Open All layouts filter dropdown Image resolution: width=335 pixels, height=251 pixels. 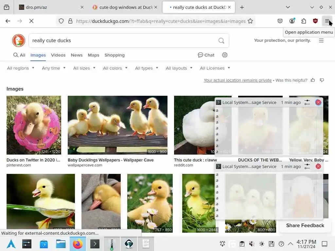179,68
